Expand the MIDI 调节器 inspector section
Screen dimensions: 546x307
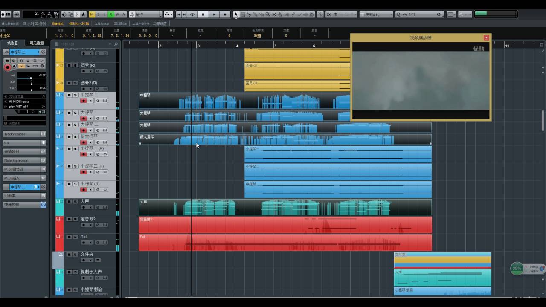[x=25, y=169]
